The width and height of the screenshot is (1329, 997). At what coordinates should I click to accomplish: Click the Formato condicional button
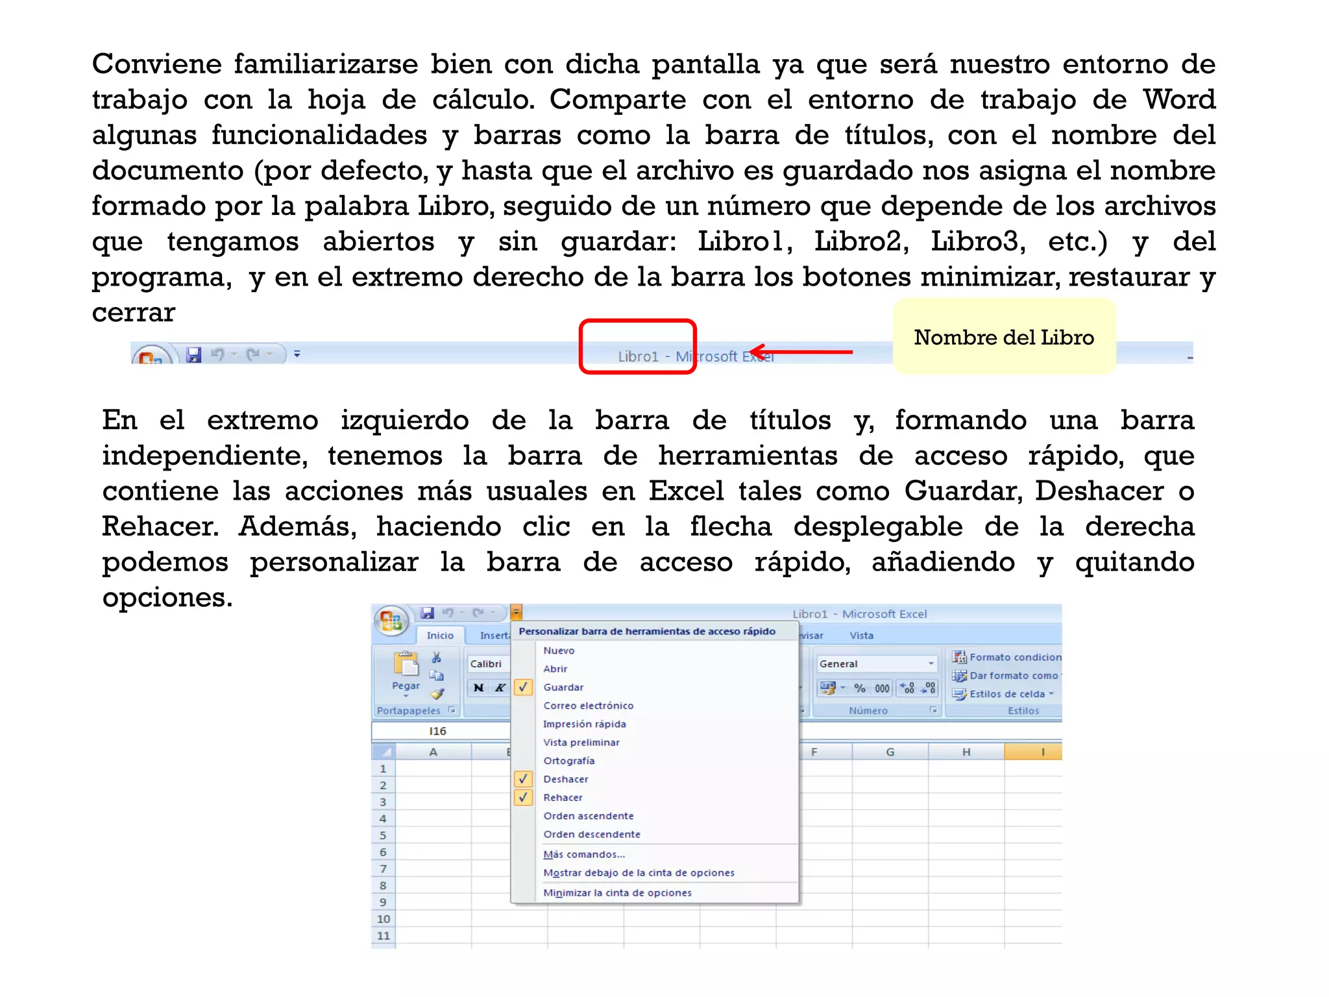click(1006, 657)
